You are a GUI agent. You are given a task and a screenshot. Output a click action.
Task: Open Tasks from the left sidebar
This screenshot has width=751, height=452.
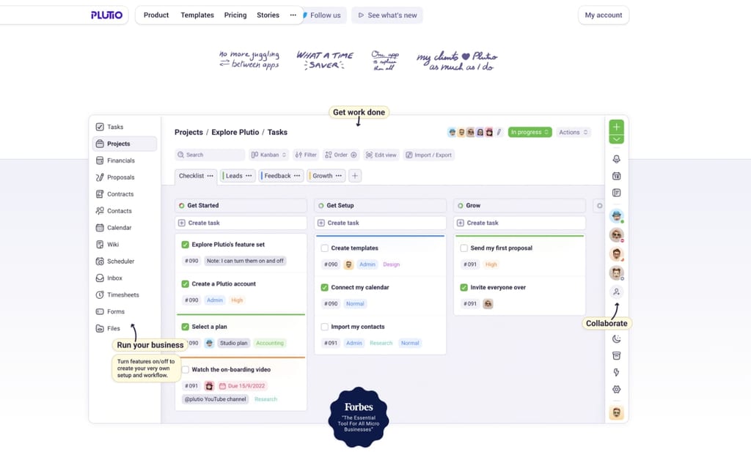point(109,127)
